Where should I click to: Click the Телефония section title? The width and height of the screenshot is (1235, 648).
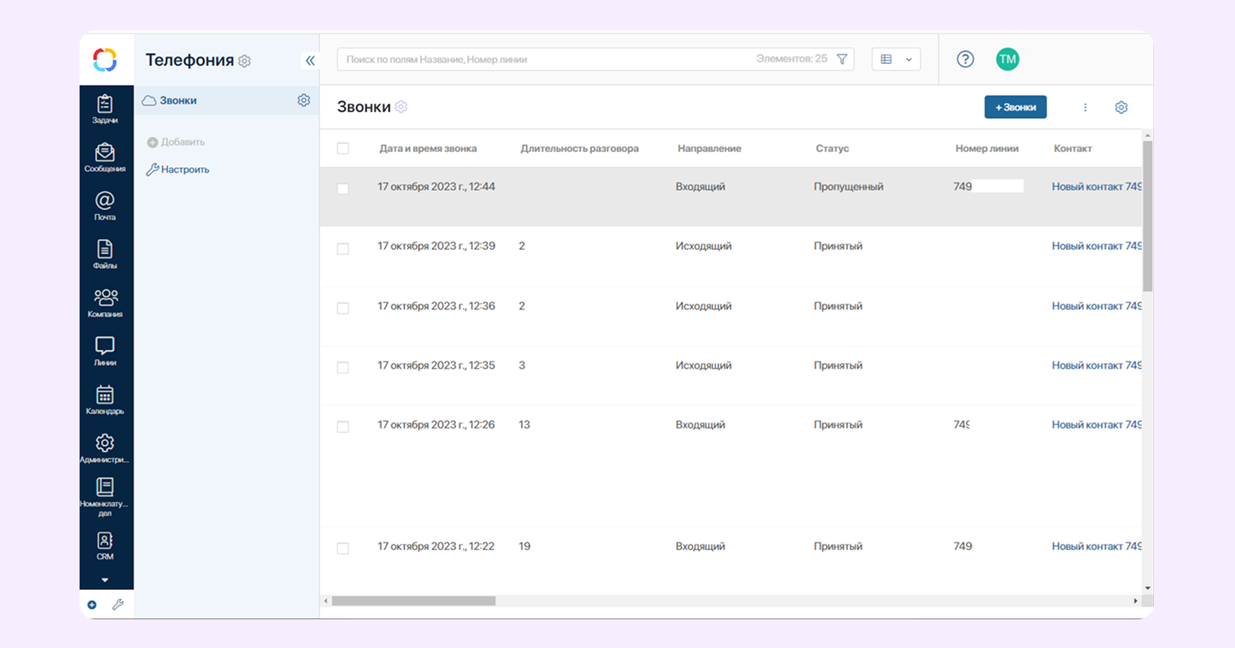tap(189, 60)
